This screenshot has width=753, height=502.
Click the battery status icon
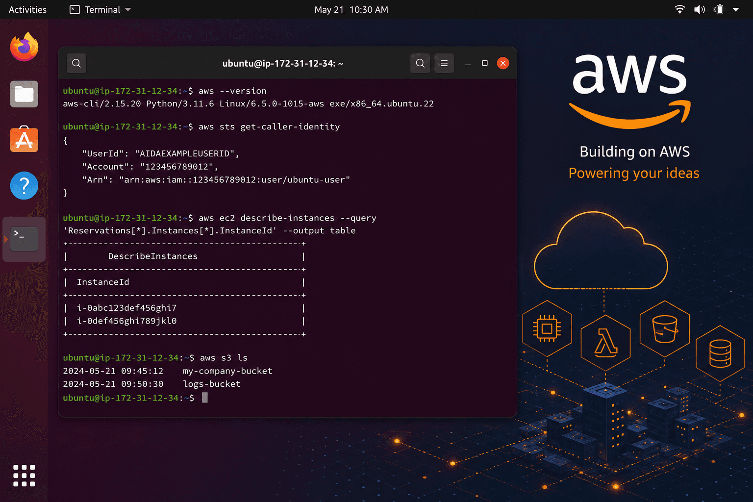coord(719,9)
